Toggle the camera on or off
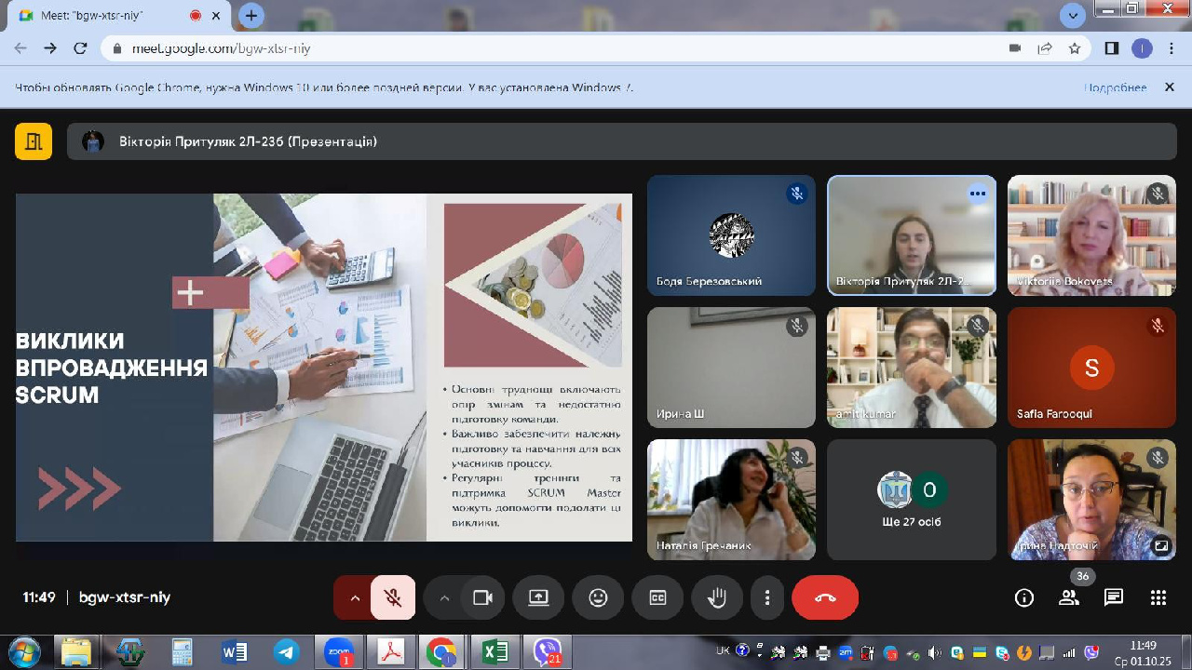The image size is (1192, 670). click(x=482, y=597)
